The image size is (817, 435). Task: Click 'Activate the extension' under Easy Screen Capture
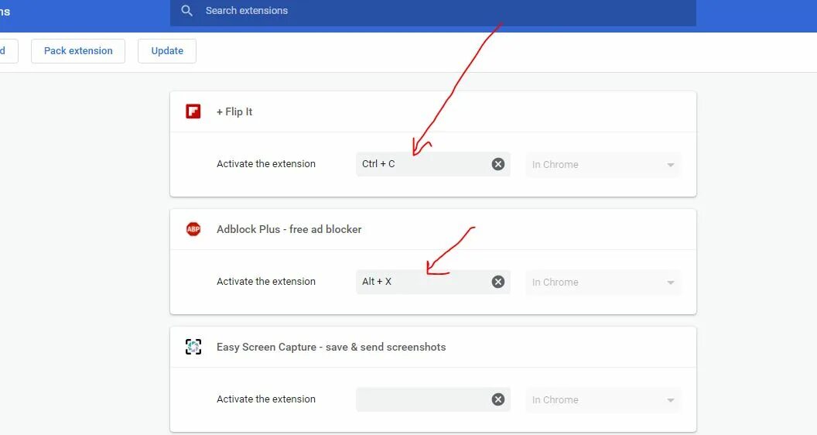266,399
